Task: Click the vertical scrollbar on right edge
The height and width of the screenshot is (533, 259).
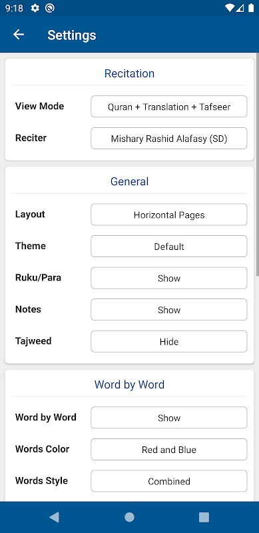Action: pyautogui.click(x=257, y=163)
